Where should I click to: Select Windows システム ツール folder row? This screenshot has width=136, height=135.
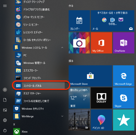pyautogui.click(x=39, y=48)
